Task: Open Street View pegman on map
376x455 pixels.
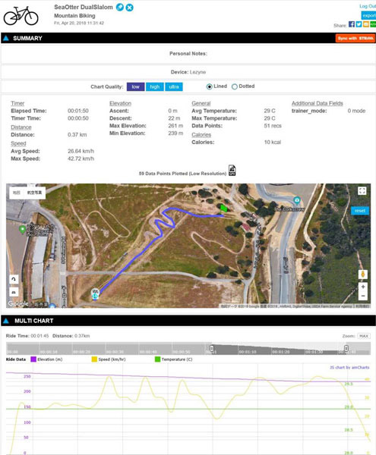Action: pyautogui.click(x=363, y=275)
